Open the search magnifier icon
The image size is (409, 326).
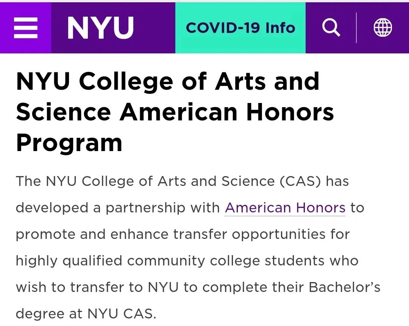pyautogui.click(x=331, y=28)
